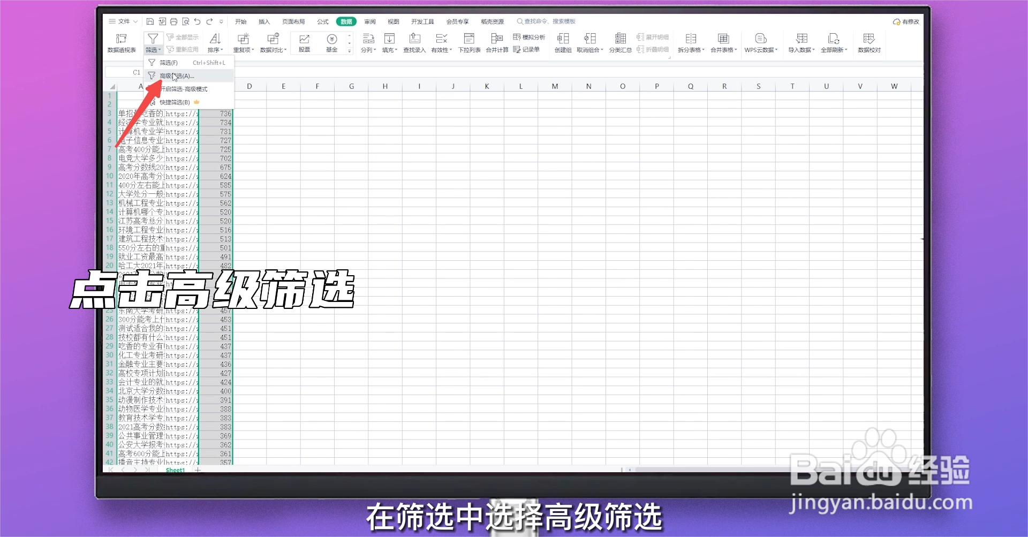Click the WPS云数据 cloud data icon
This screenshot has width=1028, height=537.
(x=761, y=39)
